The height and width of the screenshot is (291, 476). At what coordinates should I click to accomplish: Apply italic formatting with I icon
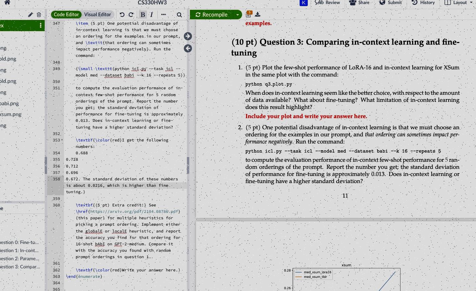pyautogui.click(x=151, y=15)
